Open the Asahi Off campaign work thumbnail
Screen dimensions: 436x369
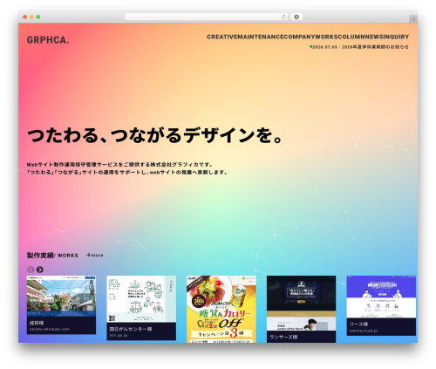tap(221, 309)
